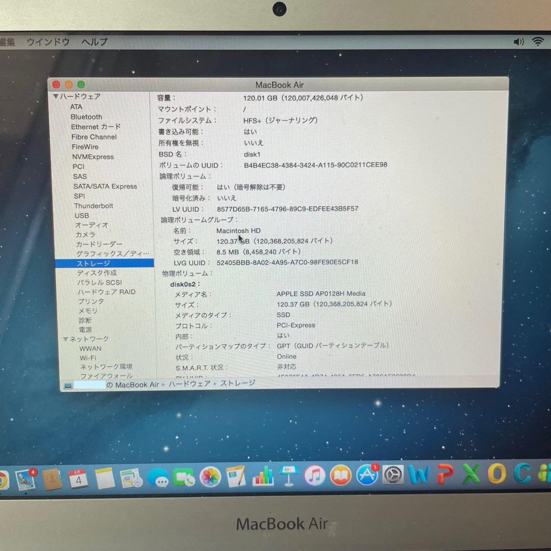Screen dimensions: 551x551
Task: Collapse the disk0s2 physical volume details
Action: click(x=183, y=284)
